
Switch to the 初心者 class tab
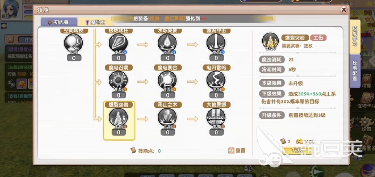(59, 22)
